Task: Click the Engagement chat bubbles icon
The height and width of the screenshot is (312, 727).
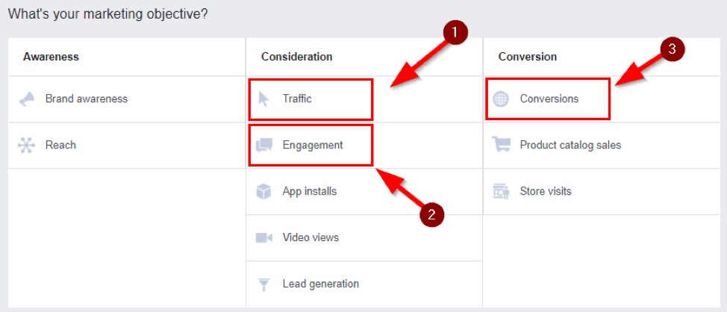Action: [x=263, y=146]
